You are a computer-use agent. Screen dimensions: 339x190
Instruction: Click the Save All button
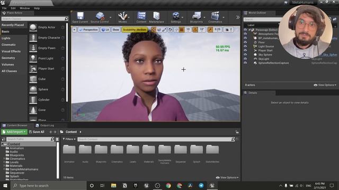(37, 132)
